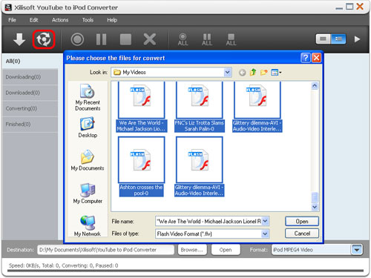Open the File menu
The image size is (371, 278).
12,20
